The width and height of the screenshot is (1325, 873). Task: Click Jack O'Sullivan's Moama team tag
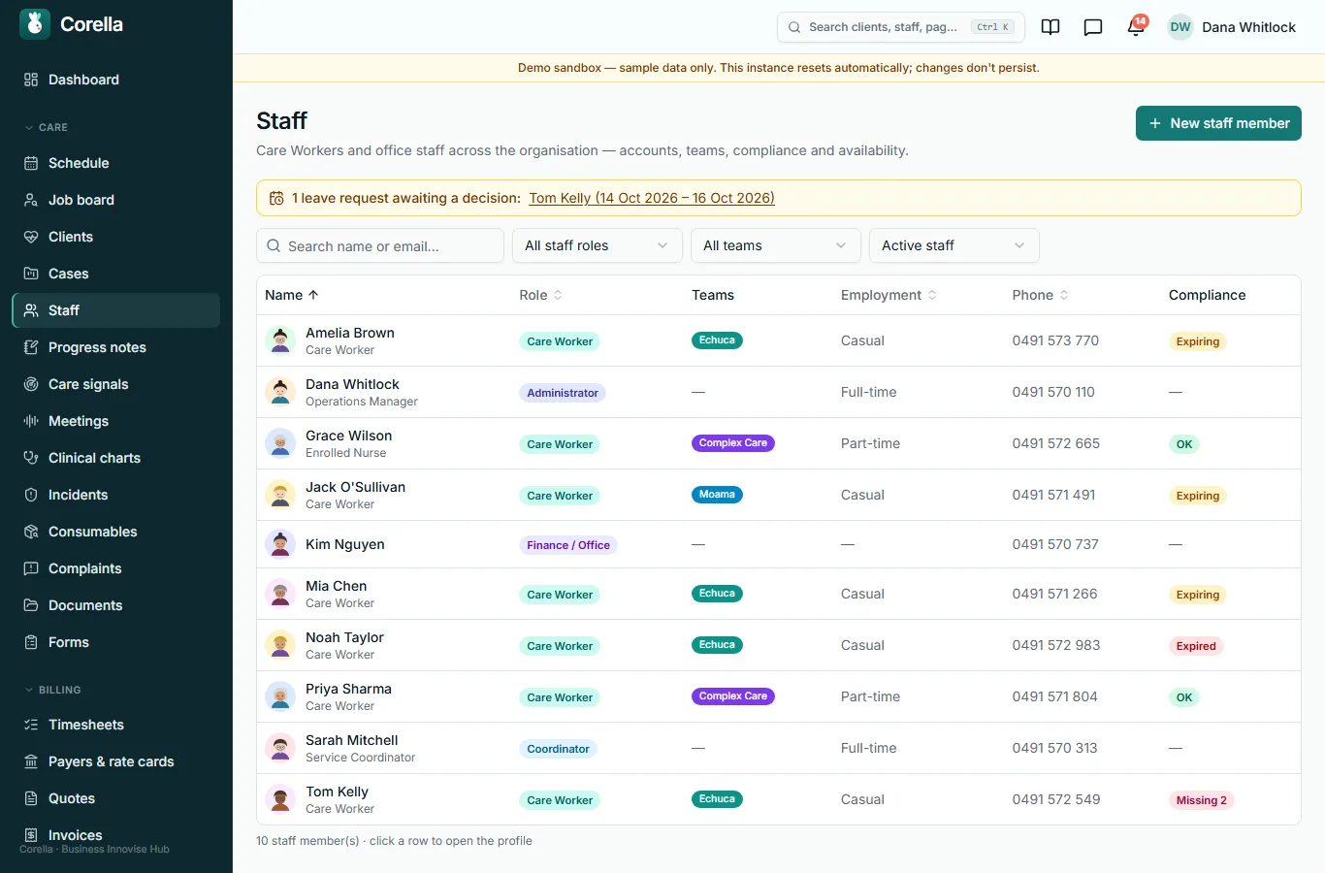[x=717, y=495]
